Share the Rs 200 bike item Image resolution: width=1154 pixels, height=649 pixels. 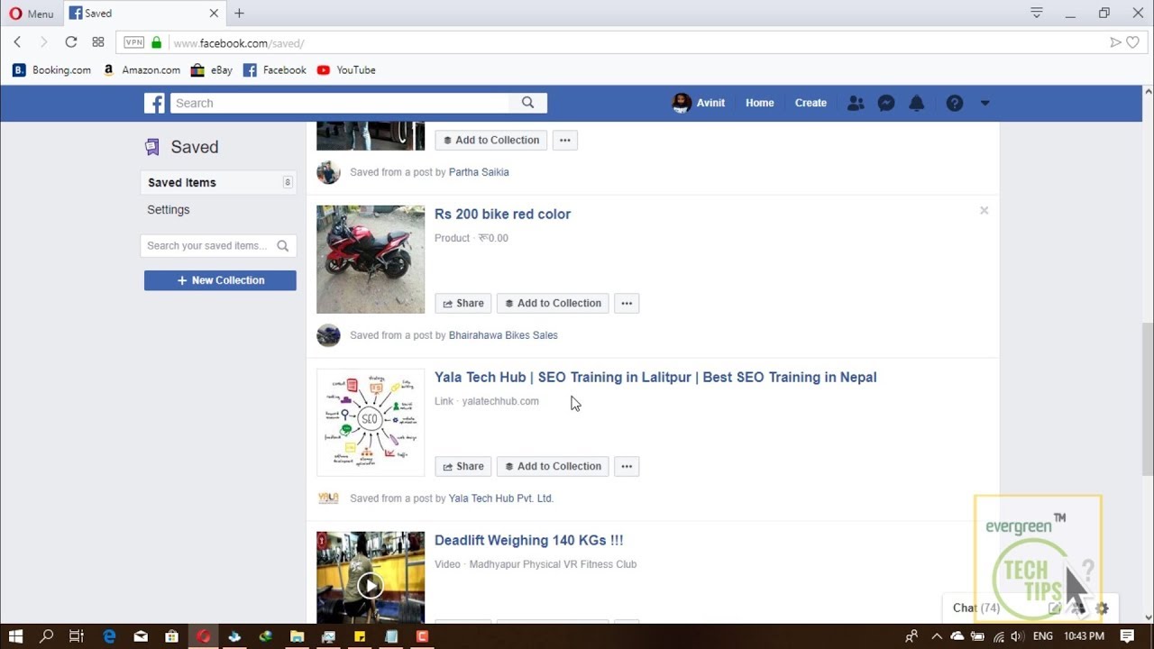point(463,303)
